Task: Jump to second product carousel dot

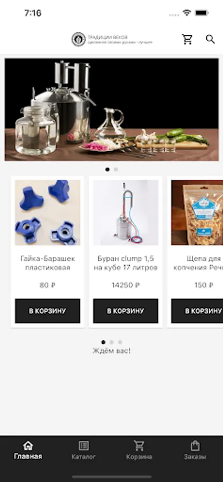Action: (x=112, y=342)
